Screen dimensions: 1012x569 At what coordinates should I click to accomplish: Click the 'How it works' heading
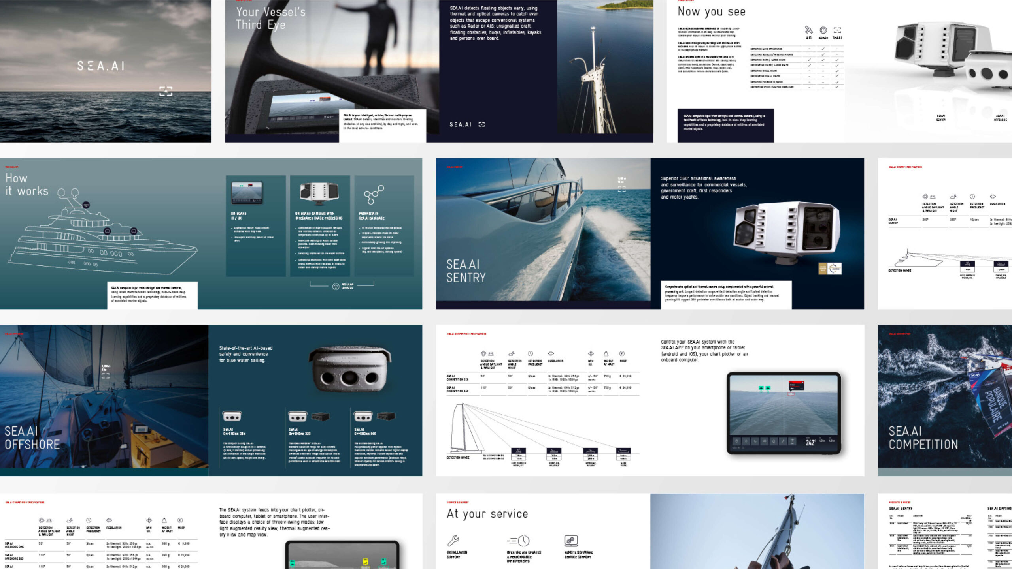point(27,184)
